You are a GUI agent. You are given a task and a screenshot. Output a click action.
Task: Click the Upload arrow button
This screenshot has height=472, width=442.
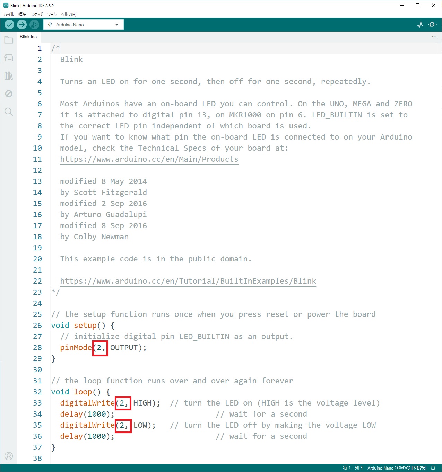tap(22, 25)
